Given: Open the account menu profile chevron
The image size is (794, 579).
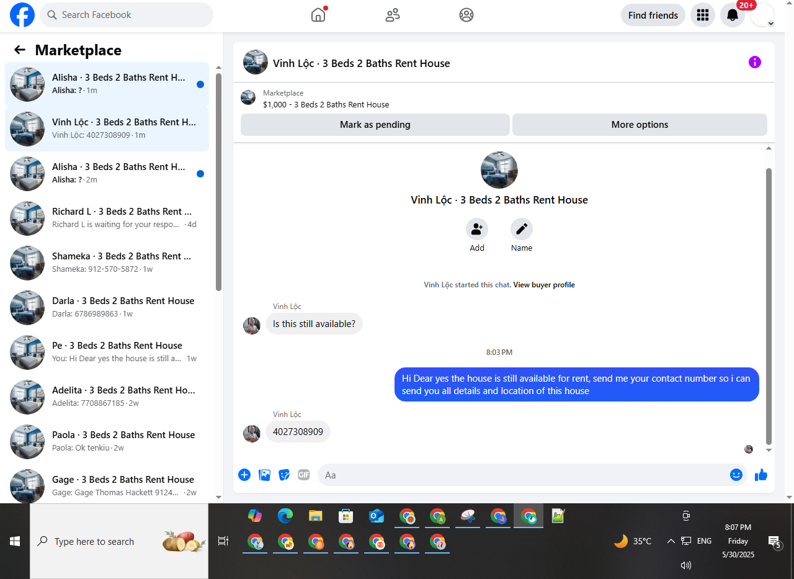Looking at the screenshot, I should [x=770, y=23].
